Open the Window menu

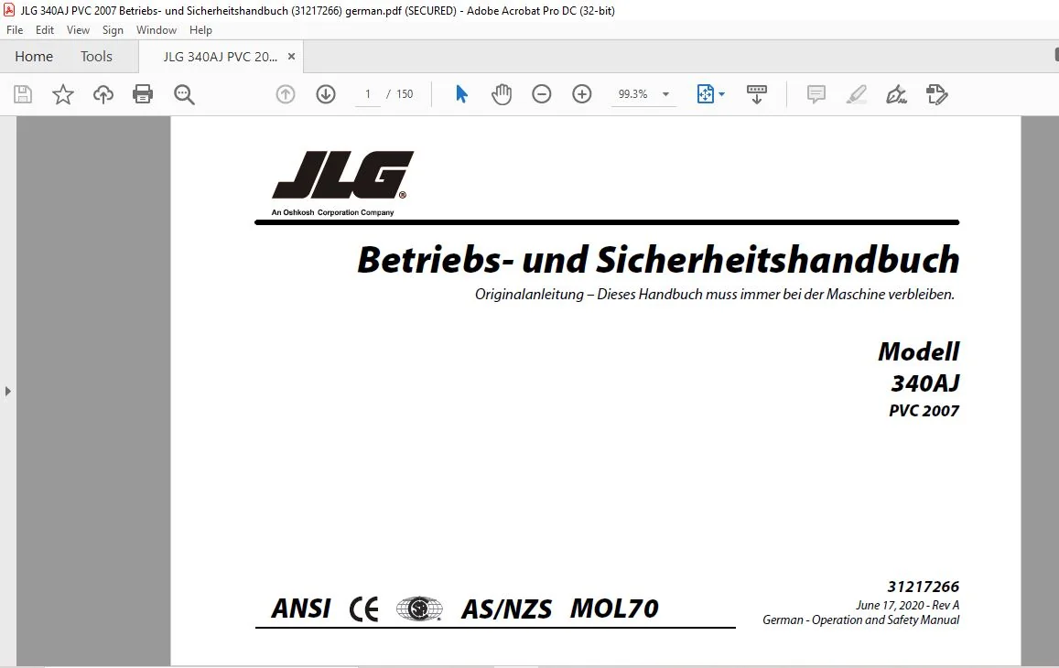156,29
